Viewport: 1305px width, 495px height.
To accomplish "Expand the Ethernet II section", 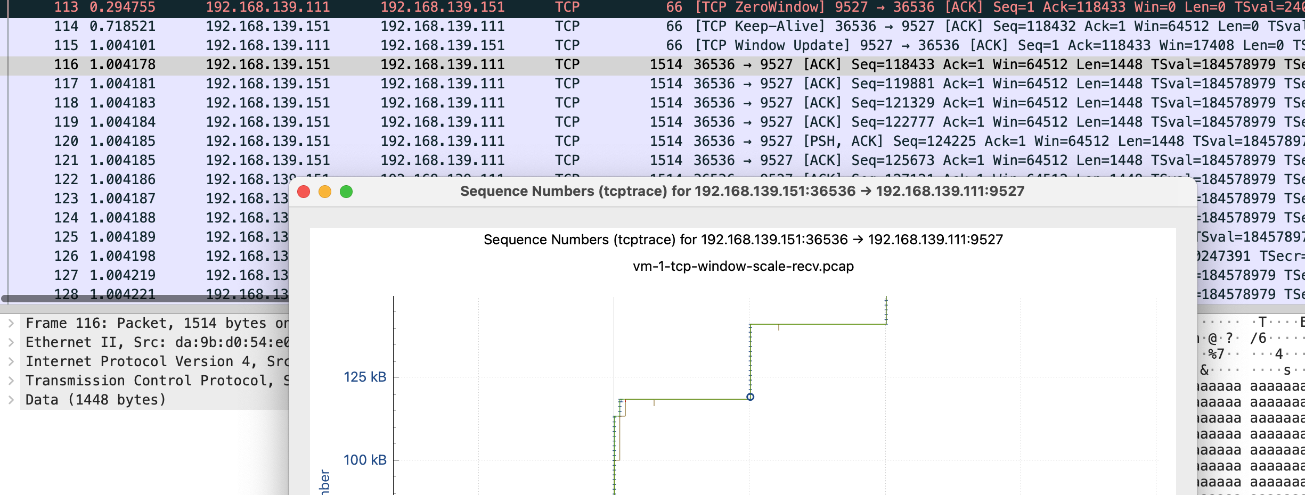I will 11,342.
